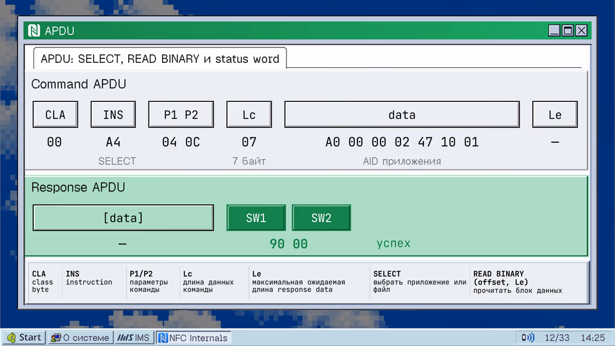615x346 pixels.
Task: Click the SW2 status byte box
Action: point(321,218)
